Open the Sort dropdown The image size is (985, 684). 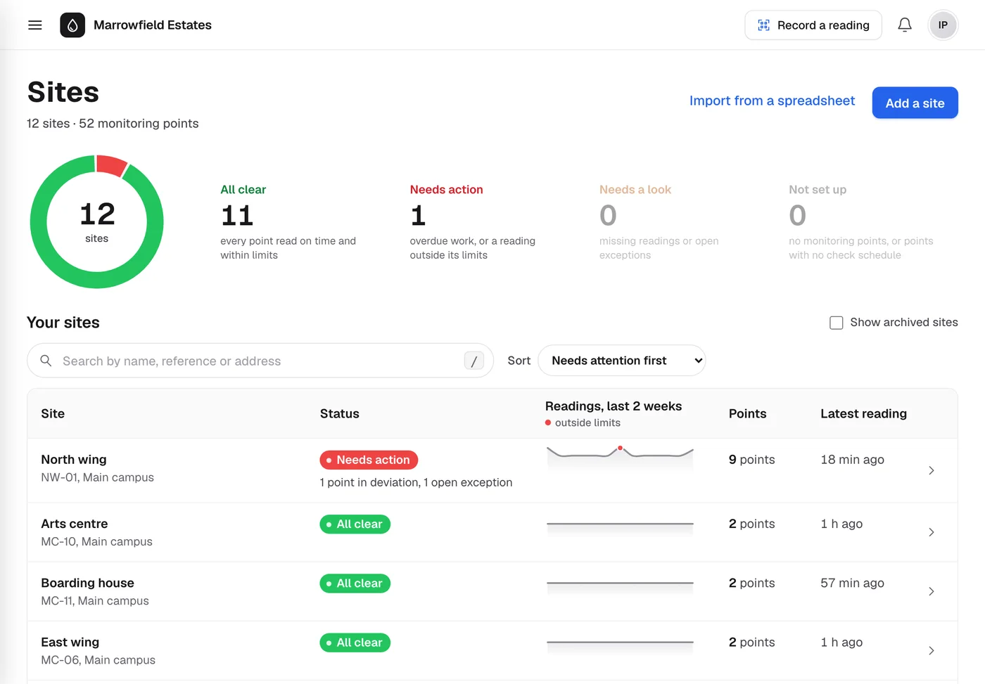click(622, 361)
